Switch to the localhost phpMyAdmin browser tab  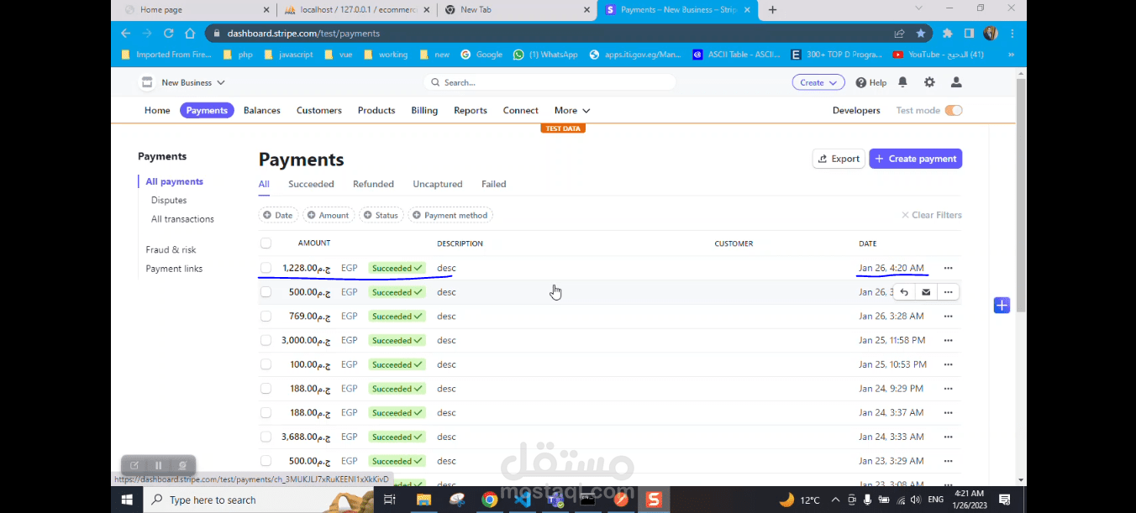coord(356,10)
